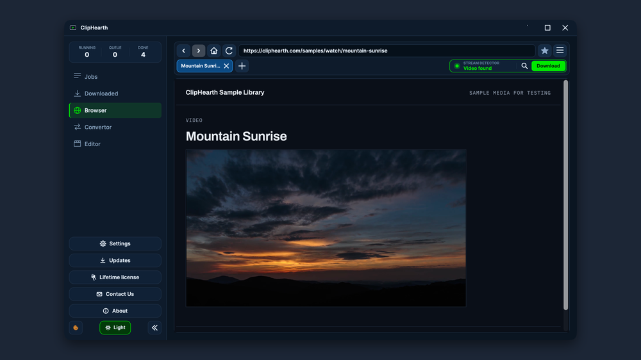Focus the URL address bar
The height and width of the screenshot is (360, 641).
tap(387, 51)
